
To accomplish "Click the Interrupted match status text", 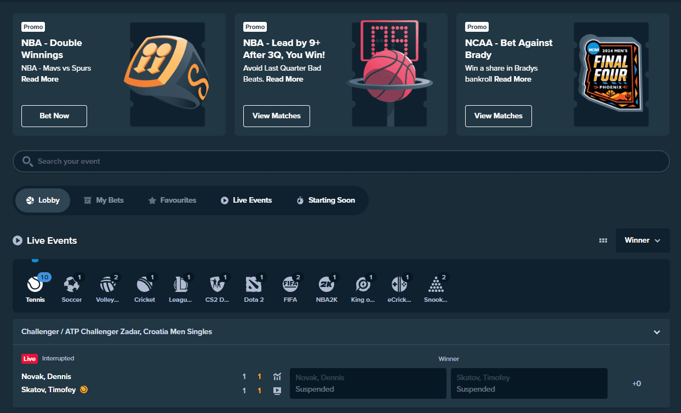I will [58, 358].
